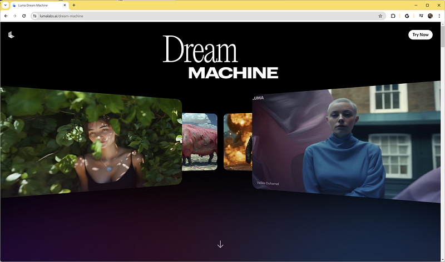Click the browser forward arrow
Image resolution: width=445 pixels, height=262 pixels.
[15, 16]
